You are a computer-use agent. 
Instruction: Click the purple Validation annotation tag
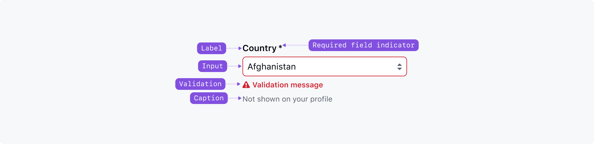[200, 84]
